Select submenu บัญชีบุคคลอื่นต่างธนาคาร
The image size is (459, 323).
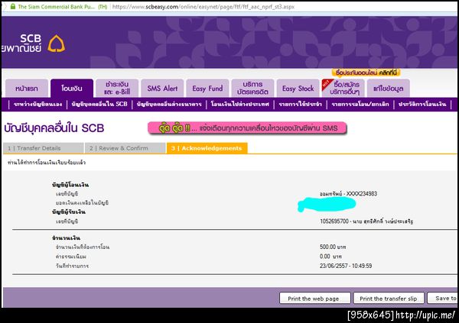[x=169, y=105]
